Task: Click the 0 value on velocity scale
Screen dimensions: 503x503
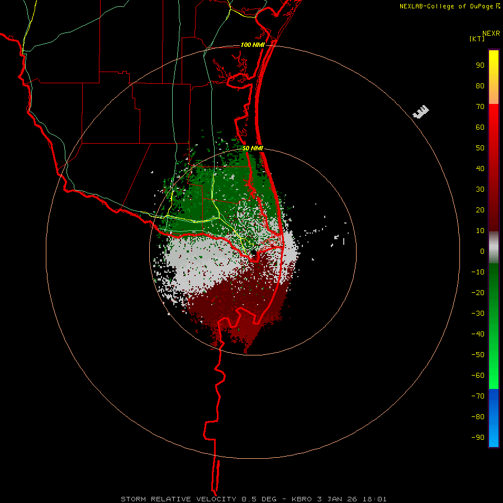Action: (x=482, y=251)
